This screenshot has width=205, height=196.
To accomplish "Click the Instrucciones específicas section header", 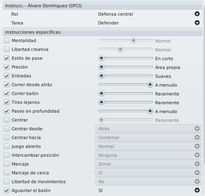I will tap(102, 32).
